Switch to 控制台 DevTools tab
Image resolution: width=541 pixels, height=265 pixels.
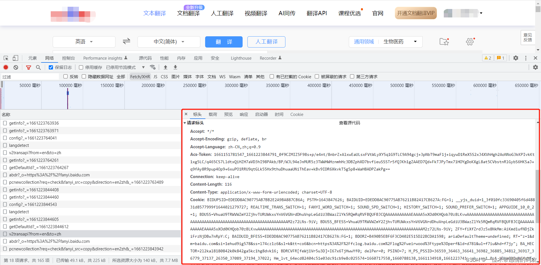click(68, 58)
